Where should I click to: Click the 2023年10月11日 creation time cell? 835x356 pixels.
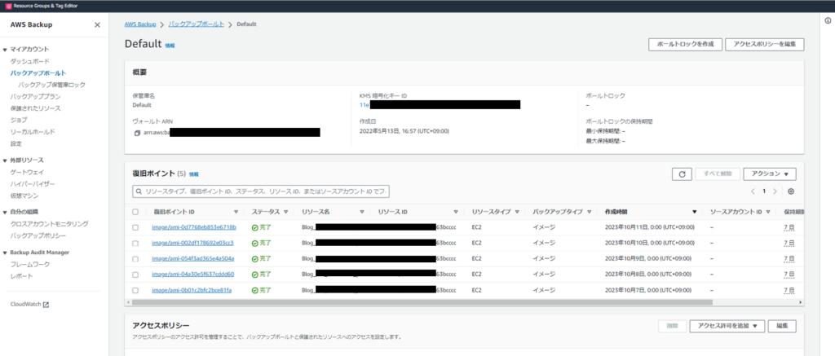(x=649, y=227)
